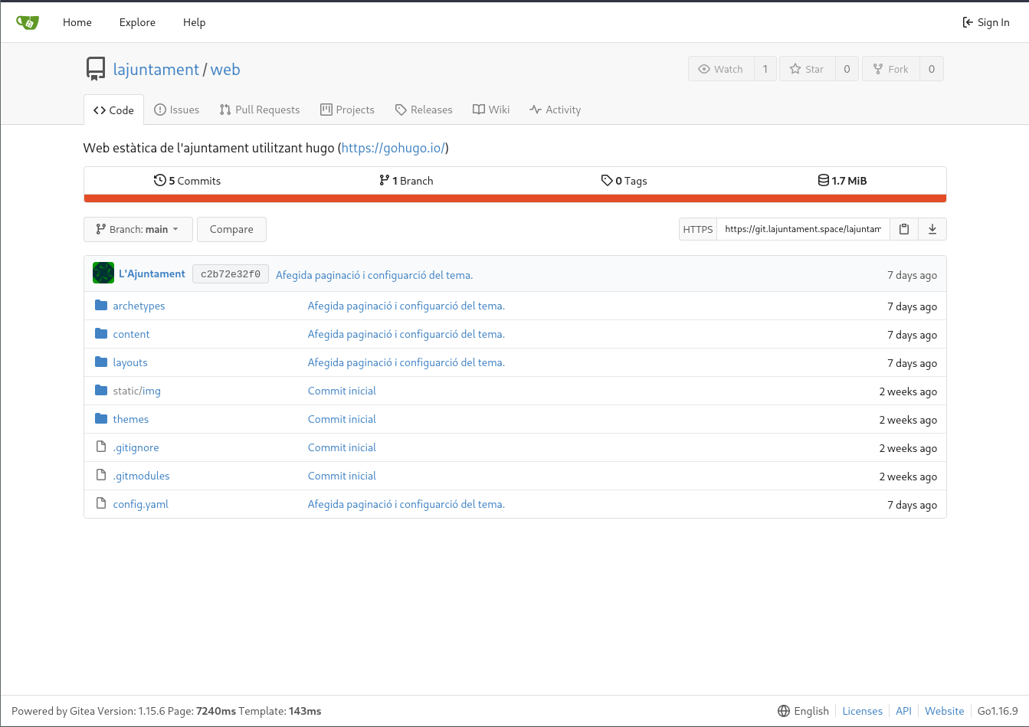Open the L'Ajuntament avatar image
The image size is (1029, 727).
(x=103, y=273)
